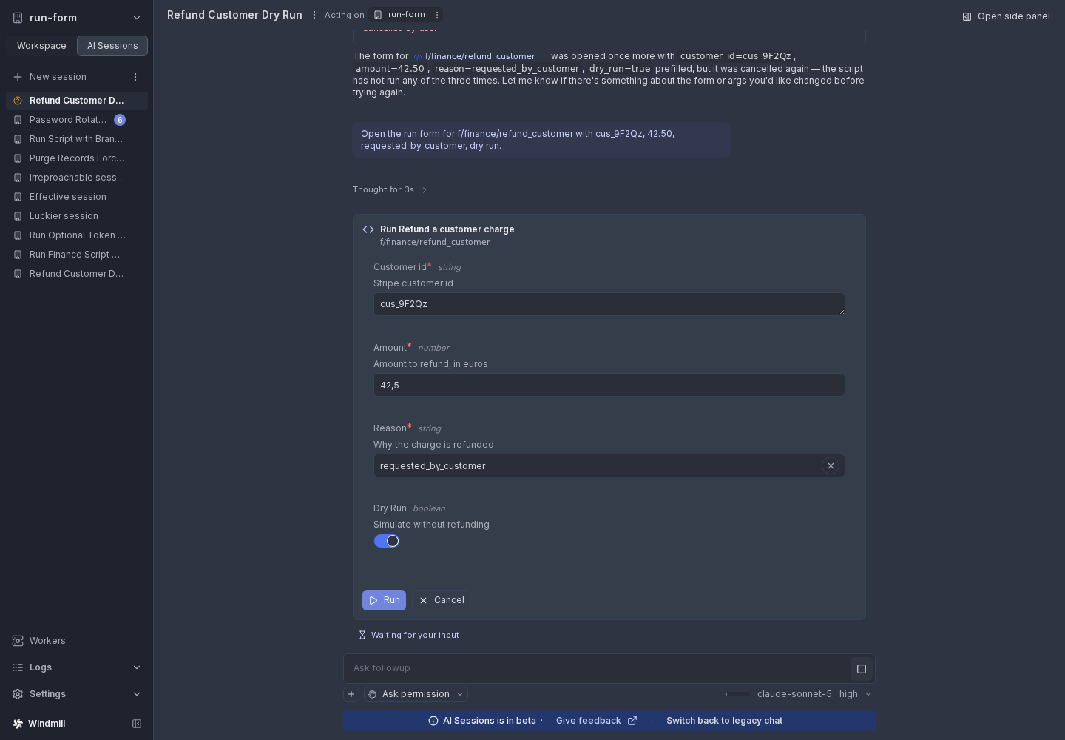
Task: Select the AI Sessions tab
Action: 112,46
